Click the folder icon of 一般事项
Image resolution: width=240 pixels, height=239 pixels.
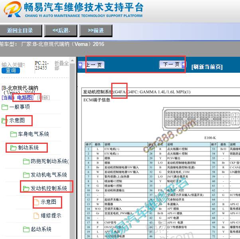coord(5,107)
